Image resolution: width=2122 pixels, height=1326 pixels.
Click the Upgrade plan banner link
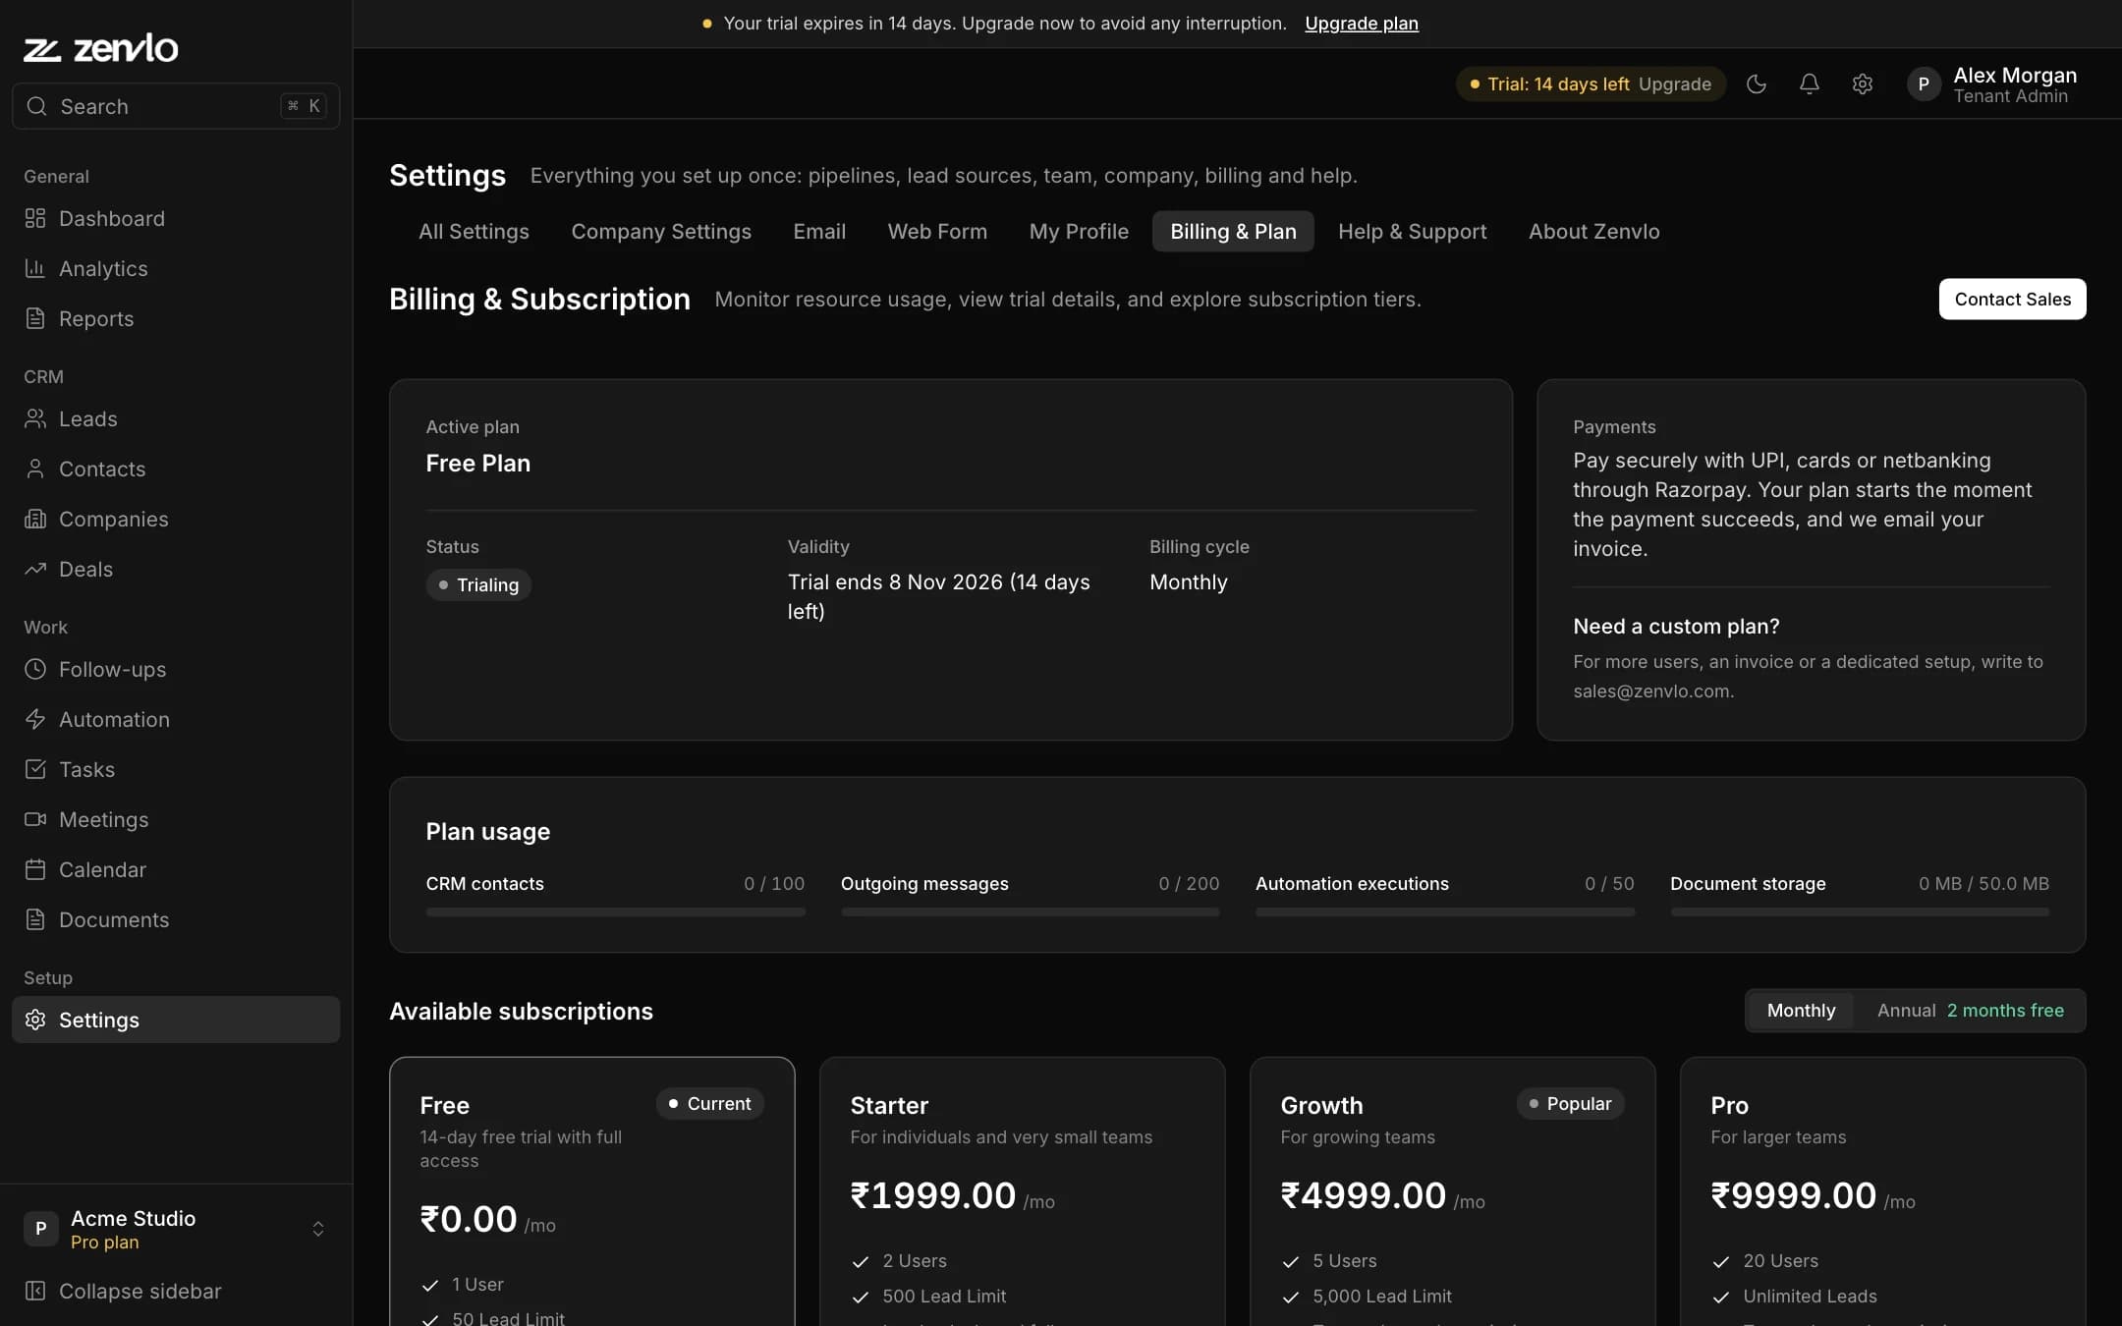[x=1361, y=24]
